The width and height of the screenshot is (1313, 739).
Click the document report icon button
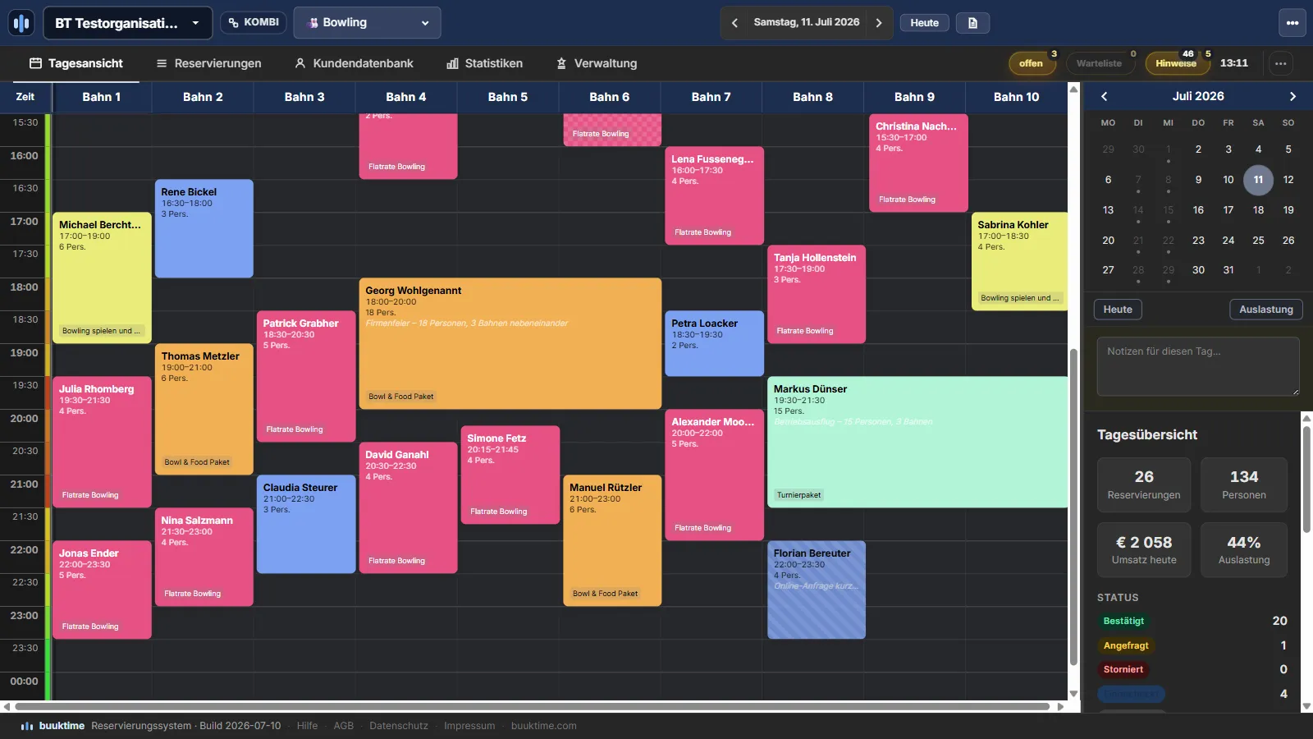[x=972, y=23]
